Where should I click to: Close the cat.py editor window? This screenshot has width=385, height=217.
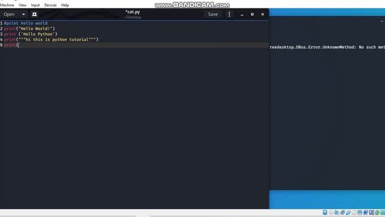pyautogui.click(x=262, y=14)
